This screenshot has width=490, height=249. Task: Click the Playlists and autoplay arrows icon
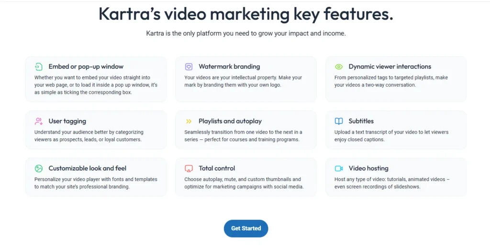point(189,122)
